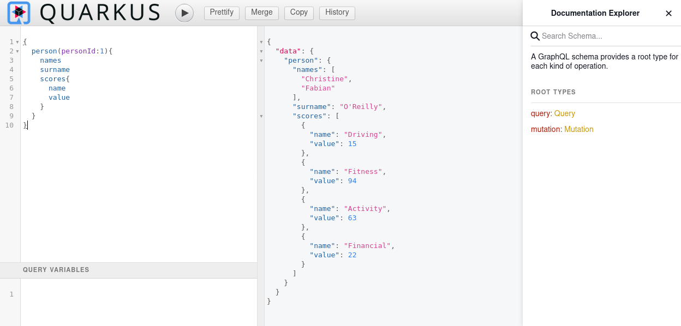Open the query History
The height and width of the screenshot is (326, 681).
pos(337,13)
